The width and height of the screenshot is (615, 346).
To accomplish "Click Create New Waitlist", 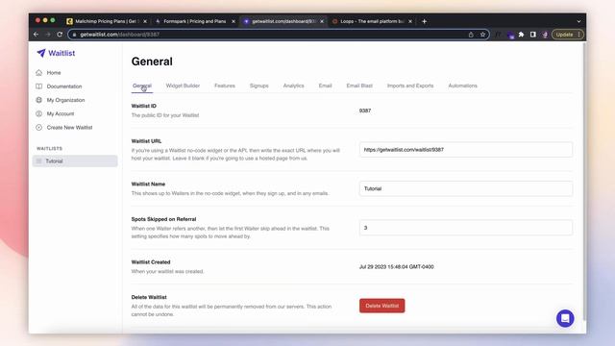I will [x=69, y=128].
